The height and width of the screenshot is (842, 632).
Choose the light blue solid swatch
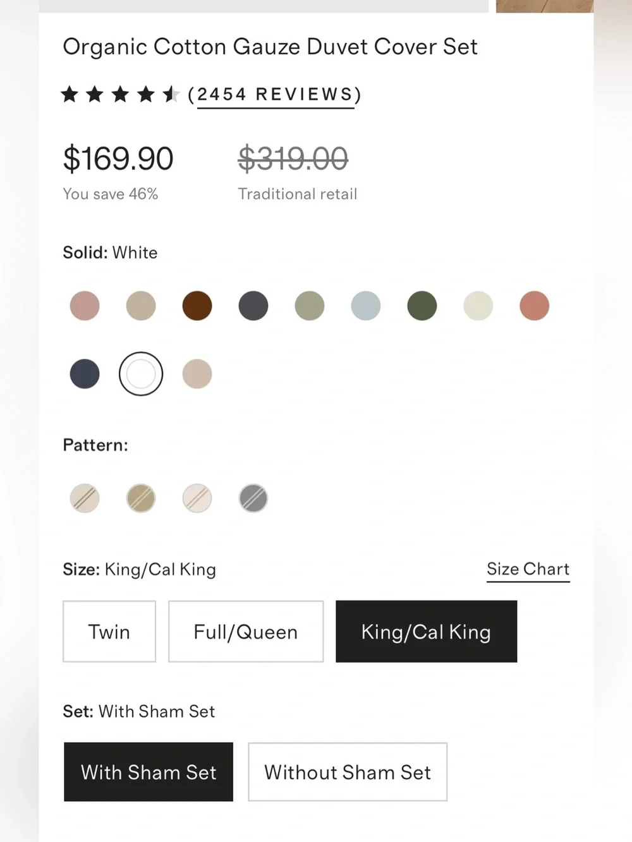click(366, 306)
